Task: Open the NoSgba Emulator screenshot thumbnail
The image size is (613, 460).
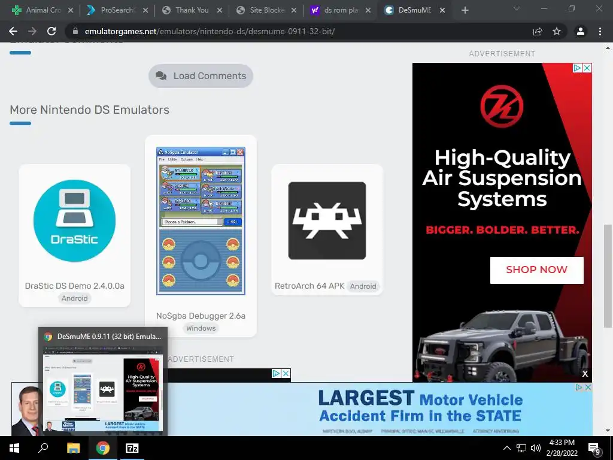Action: pos(201,220)
